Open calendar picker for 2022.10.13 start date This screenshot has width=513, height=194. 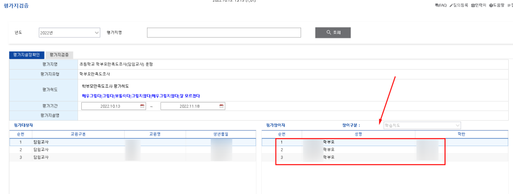pos(142,106)
